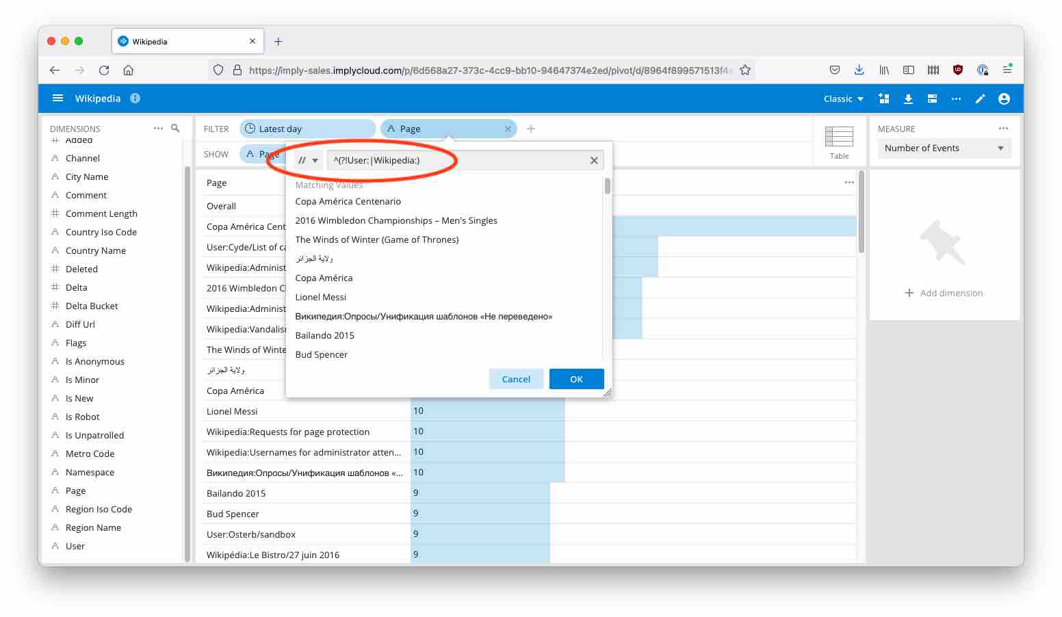Search dimensions with magnifier icon
Screen dimensions: 1062x617
175,128
